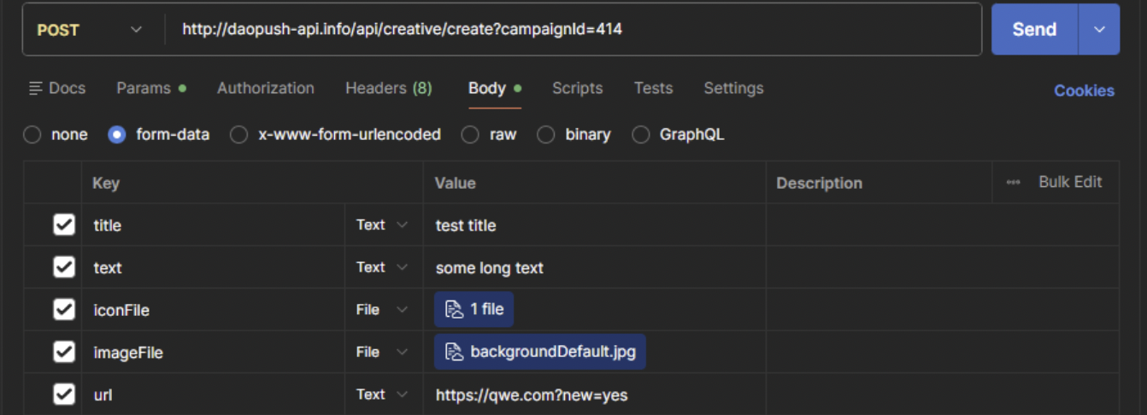Click the Docs icon link
Viewport: 1147px width, 415px height.
click(x=57, y=88)
